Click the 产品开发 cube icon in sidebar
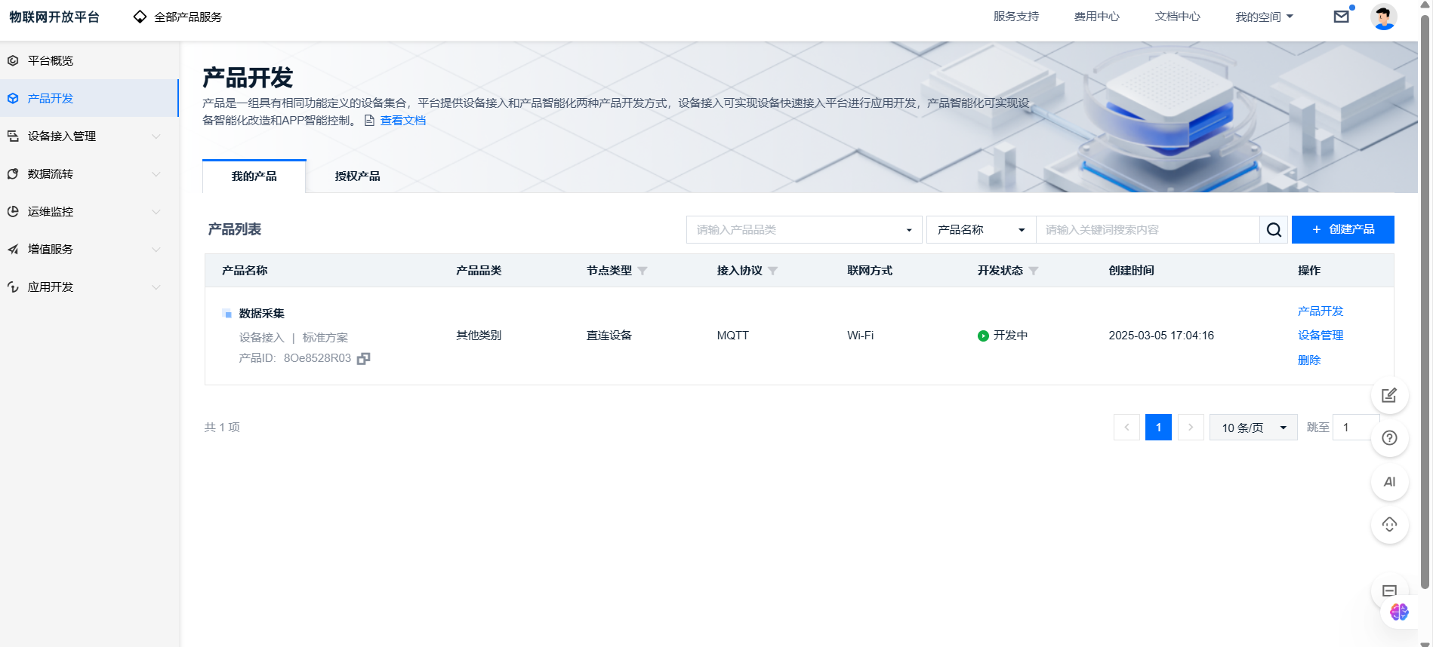Screen dimensions: 1433x647 point(13,98)
